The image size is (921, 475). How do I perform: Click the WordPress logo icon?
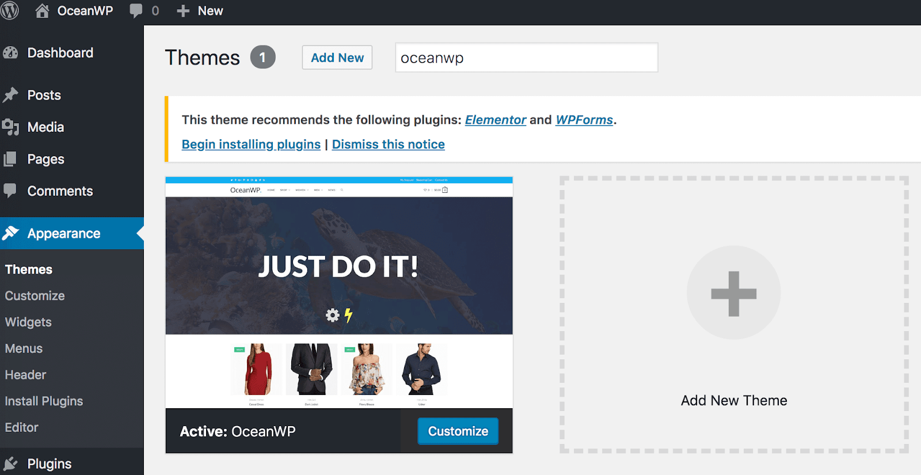point(9,10)
